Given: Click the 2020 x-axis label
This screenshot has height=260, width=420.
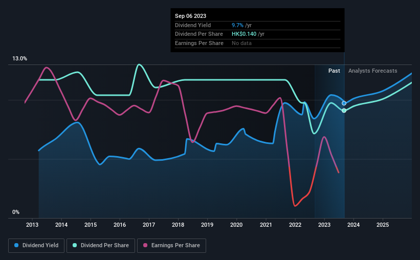Looking at the screenshot, I should pos(236,225).
